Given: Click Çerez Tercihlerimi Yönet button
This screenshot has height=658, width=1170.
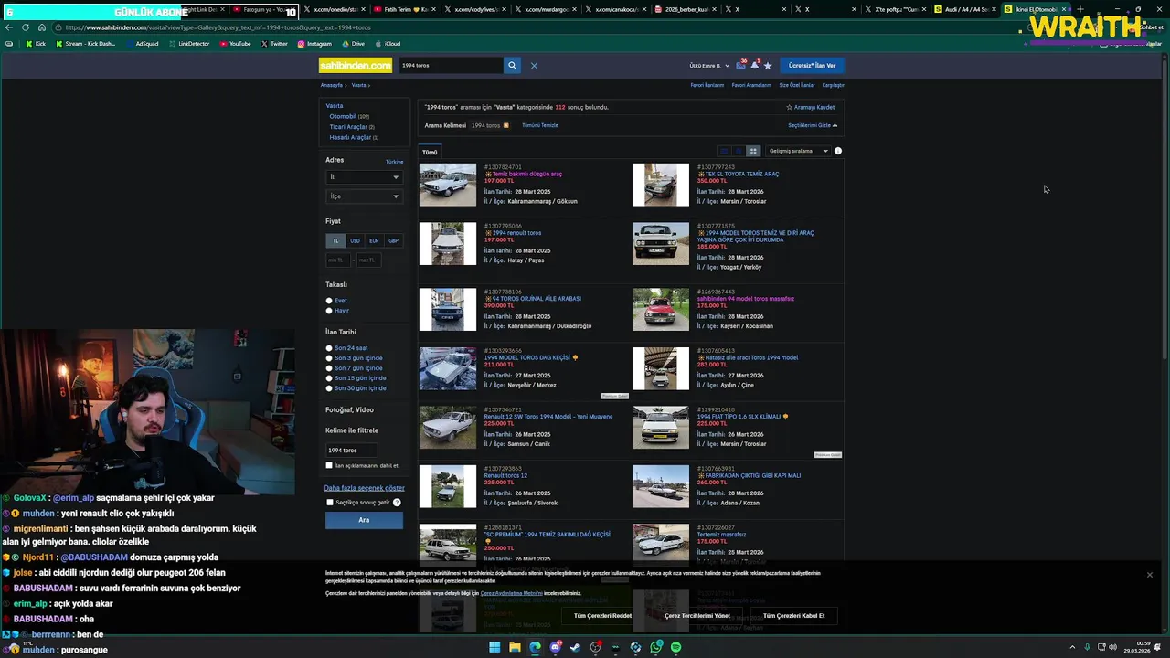Looking at the screenshot, I should [x=697, y=616].
